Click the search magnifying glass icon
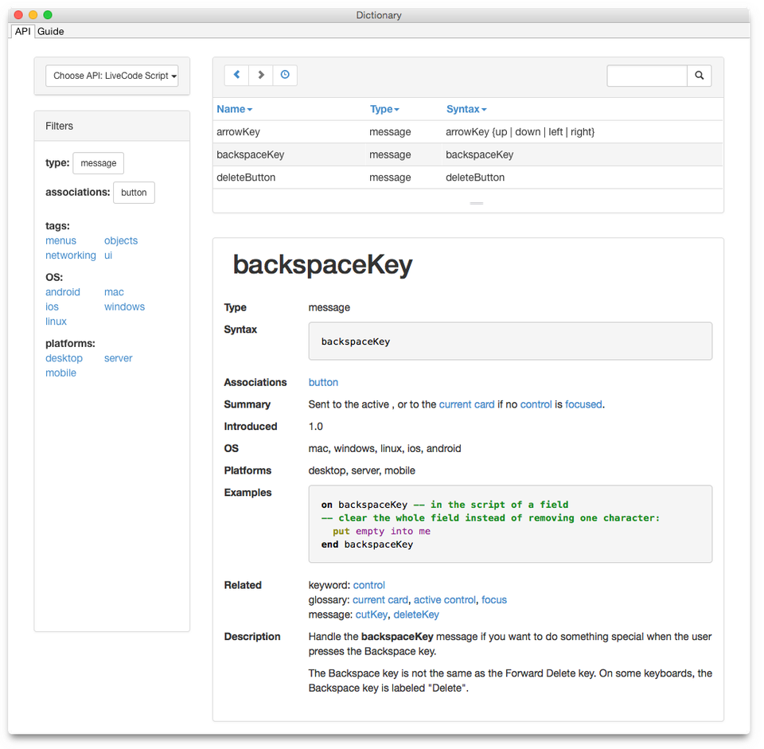The width and height of the screenshot is (764, 749). point(699,75)
